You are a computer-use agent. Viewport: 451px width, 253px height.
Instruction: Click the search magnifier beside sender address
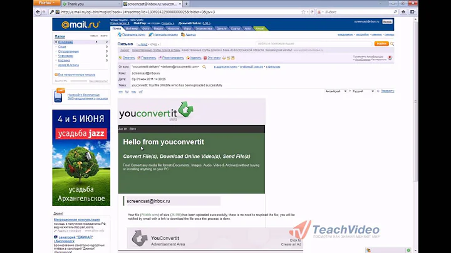click(x=204, y=67)
